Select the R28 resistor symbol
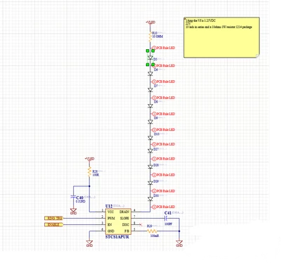This screenshot has width=281, height=263. 89,172
